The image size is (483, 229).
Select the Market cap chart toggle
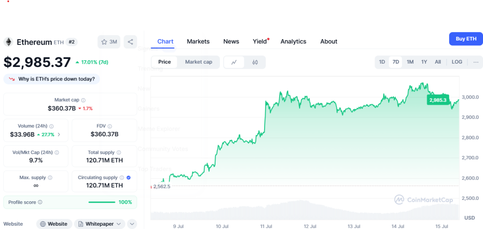click(198, 62)
